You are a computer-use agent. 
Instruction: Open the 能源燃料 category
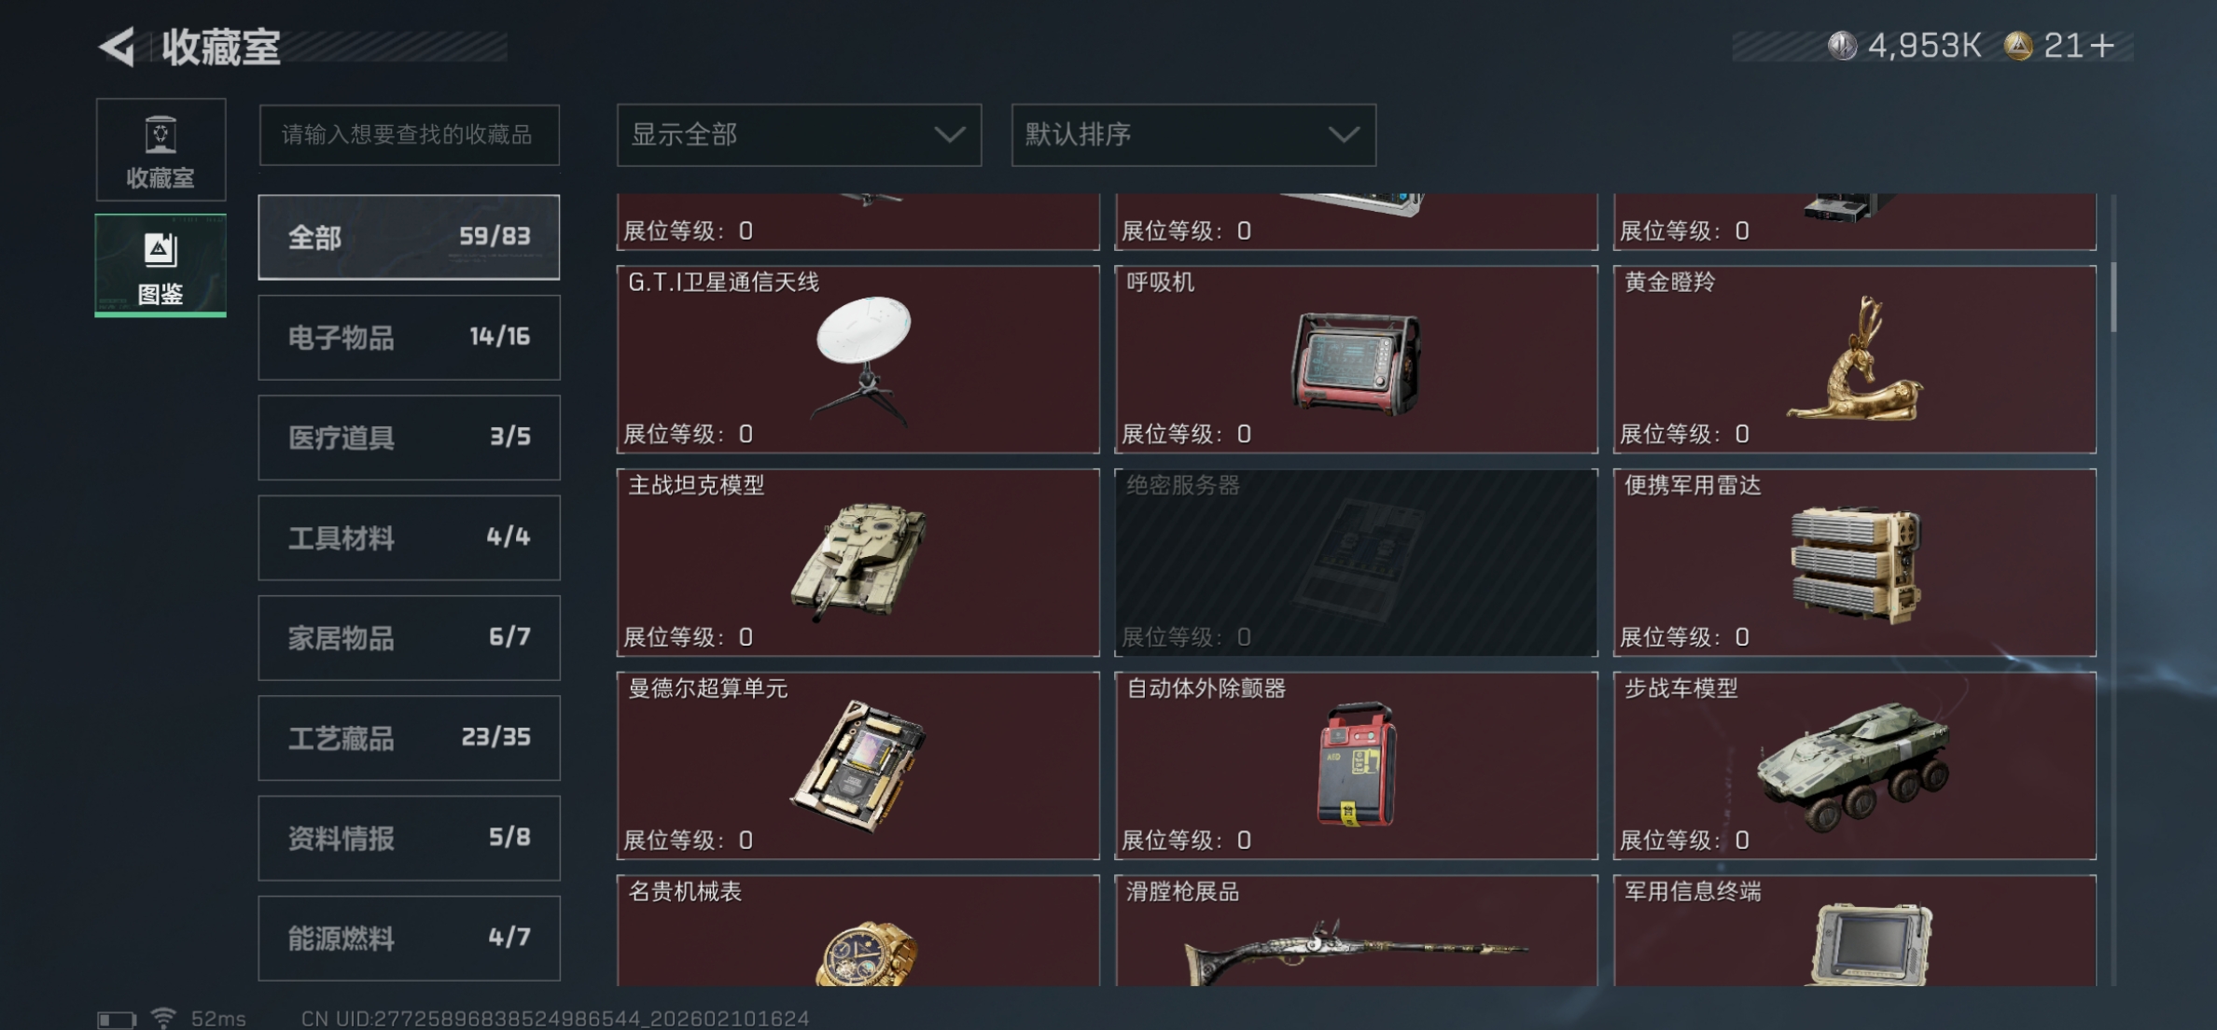point(409,939)
